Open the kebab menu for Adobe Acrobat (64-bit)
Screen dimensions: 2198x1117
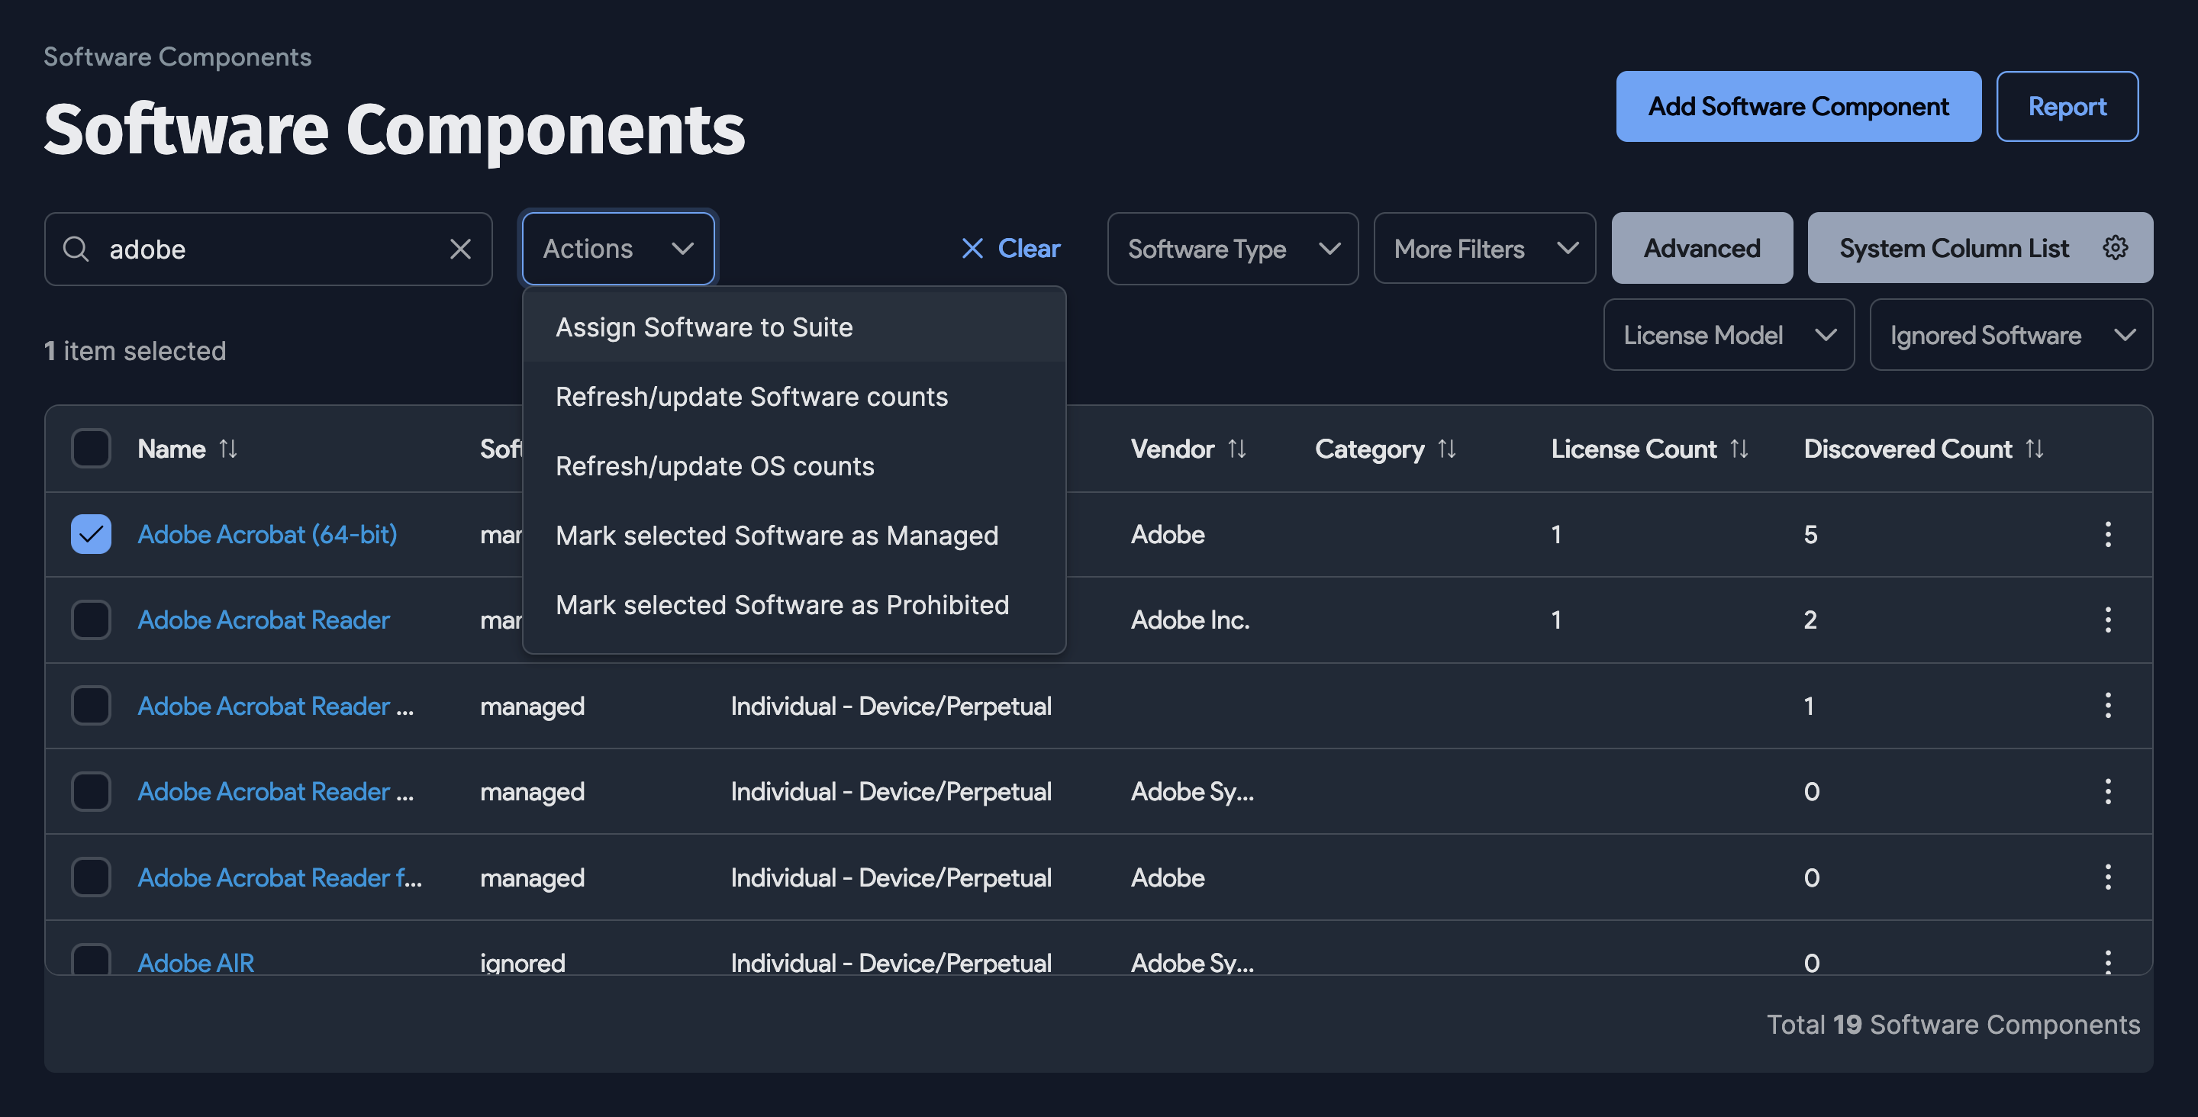click(2109, 534)
